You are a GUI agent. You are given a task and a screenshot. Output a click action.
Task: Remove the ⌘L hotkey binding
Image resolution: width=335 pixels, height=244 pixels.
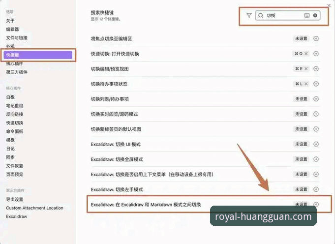306,84
